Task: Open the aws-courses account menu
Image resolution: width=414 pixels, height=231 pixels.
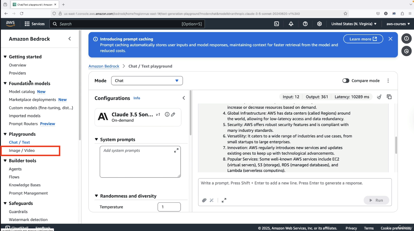Action: click(x=398, y=24)
